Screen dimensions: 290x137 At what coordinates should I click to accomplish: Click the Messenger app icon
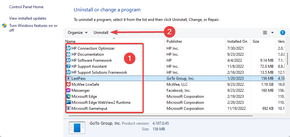[68, 90]
